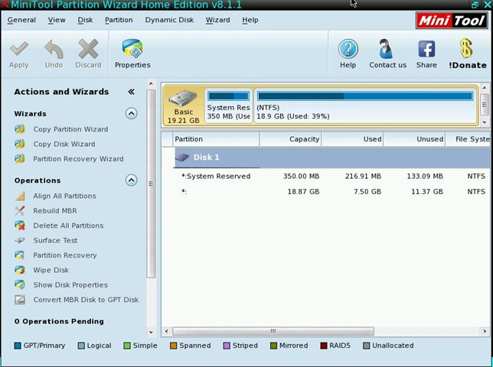
Task: Choose Delete All Partitions operation
Action: (x=68, y=226)
